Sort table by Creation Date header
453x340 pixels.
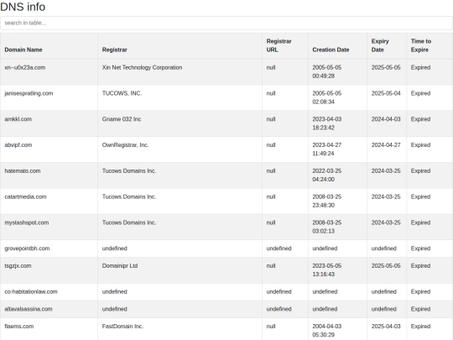tap(331, 50)
